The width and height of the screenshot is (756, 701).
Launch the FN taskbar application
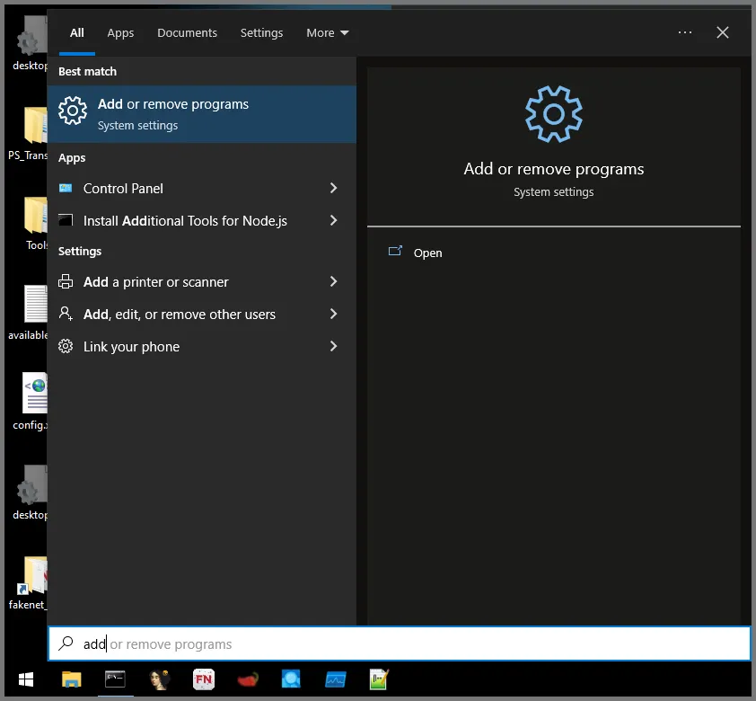click(204, 679)
